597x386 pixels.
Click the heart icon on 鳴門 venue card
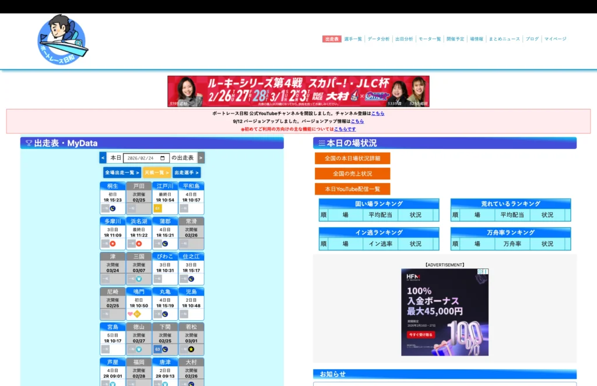pyautogui.click(x=131, y=314)
